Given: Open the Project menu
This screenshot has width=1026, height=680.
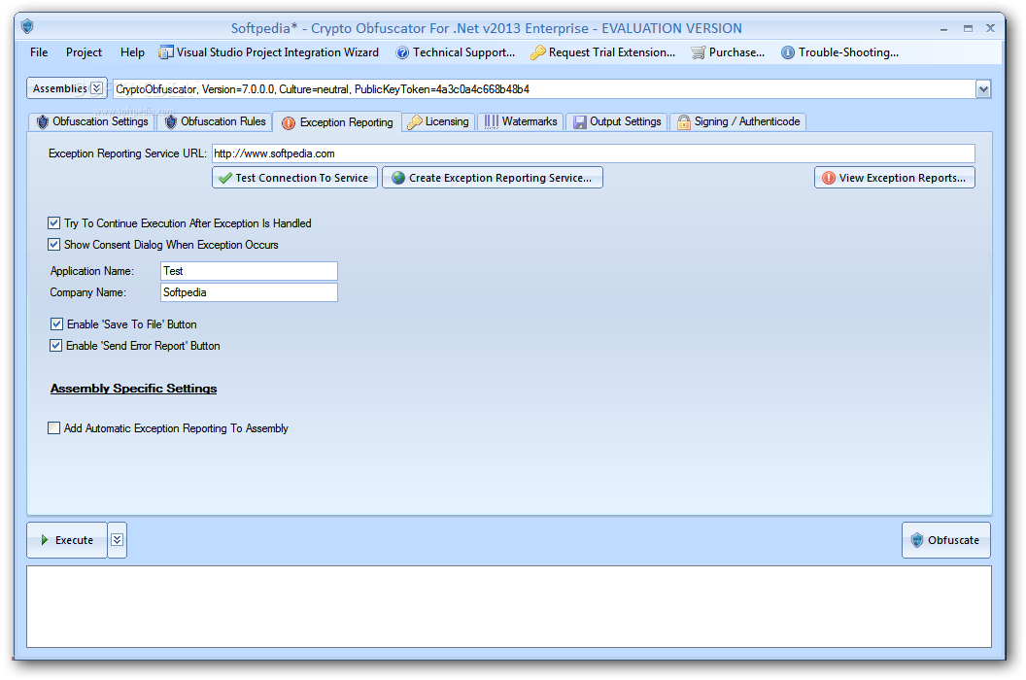Looking at the screenshot, I should (x=84, y=52).
